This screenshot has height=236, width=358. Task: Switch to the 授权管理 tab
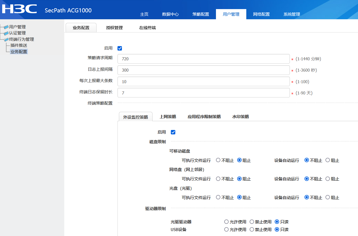114,28
